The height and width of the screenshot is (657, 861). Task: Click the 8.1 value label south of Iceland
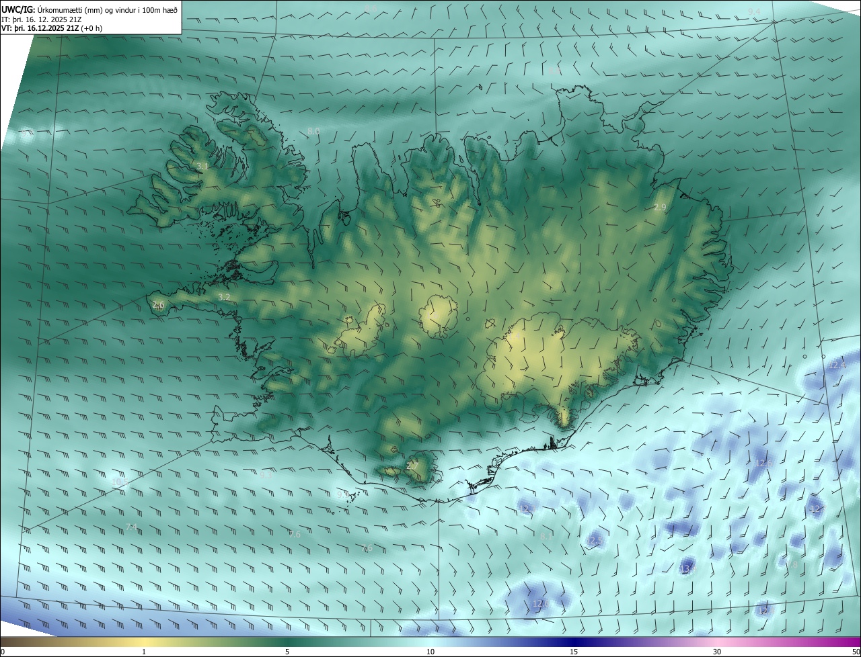coord(546,536)
